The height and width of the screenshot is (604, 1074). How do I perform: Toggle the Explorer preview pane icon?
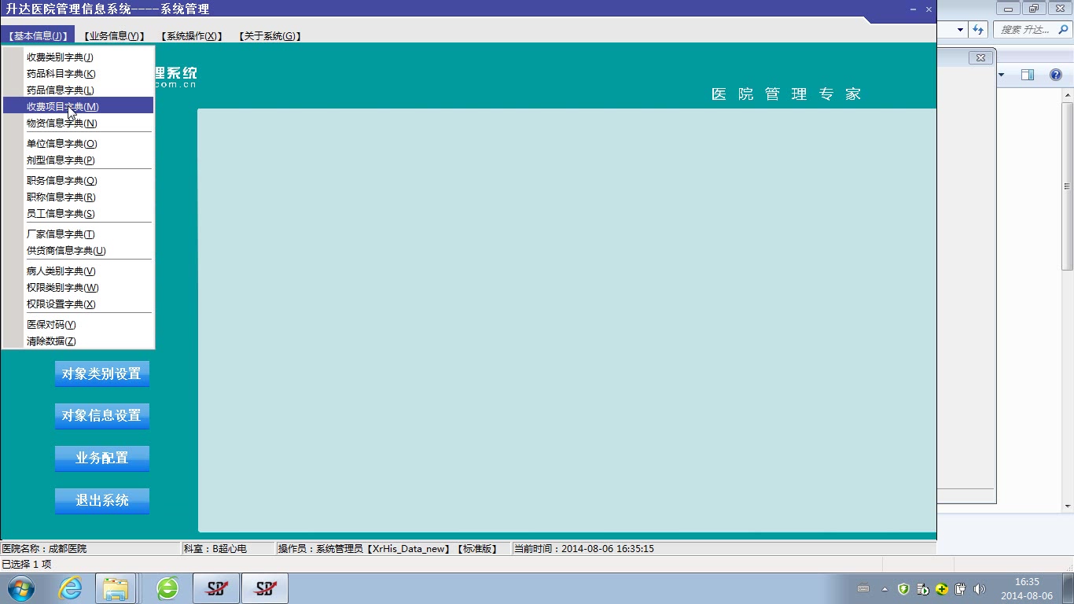(x=1028, y=75)
